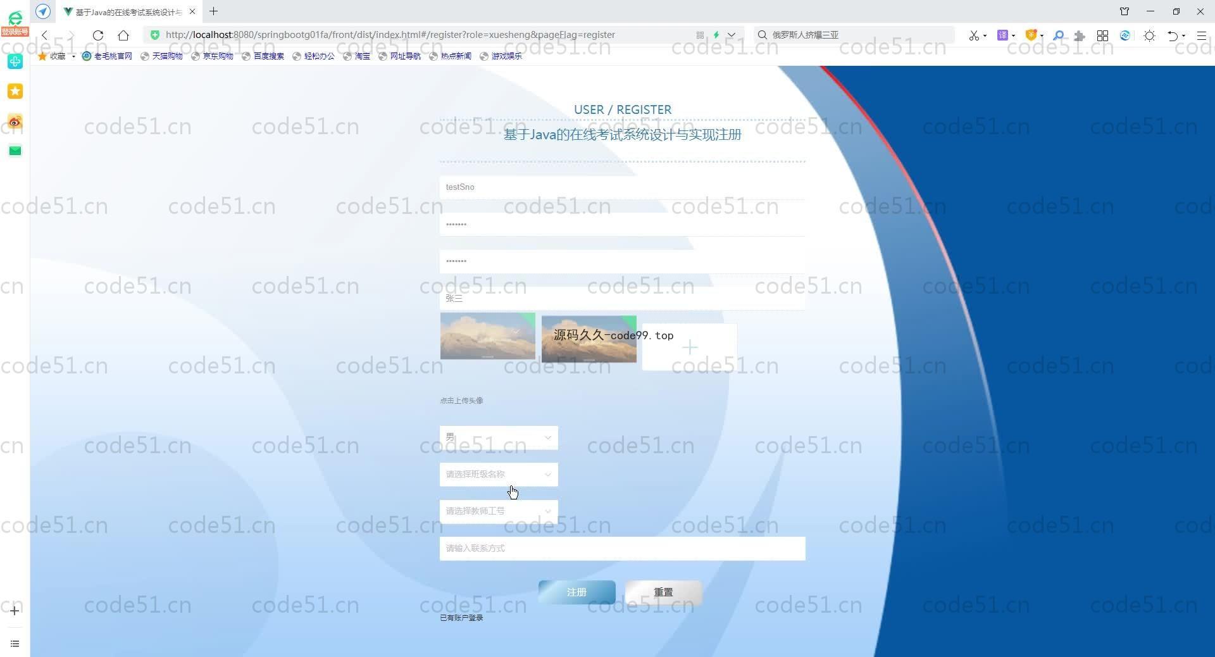Open the 淘宝 bookmark
1215x657 pixels.
click(356, 56)
